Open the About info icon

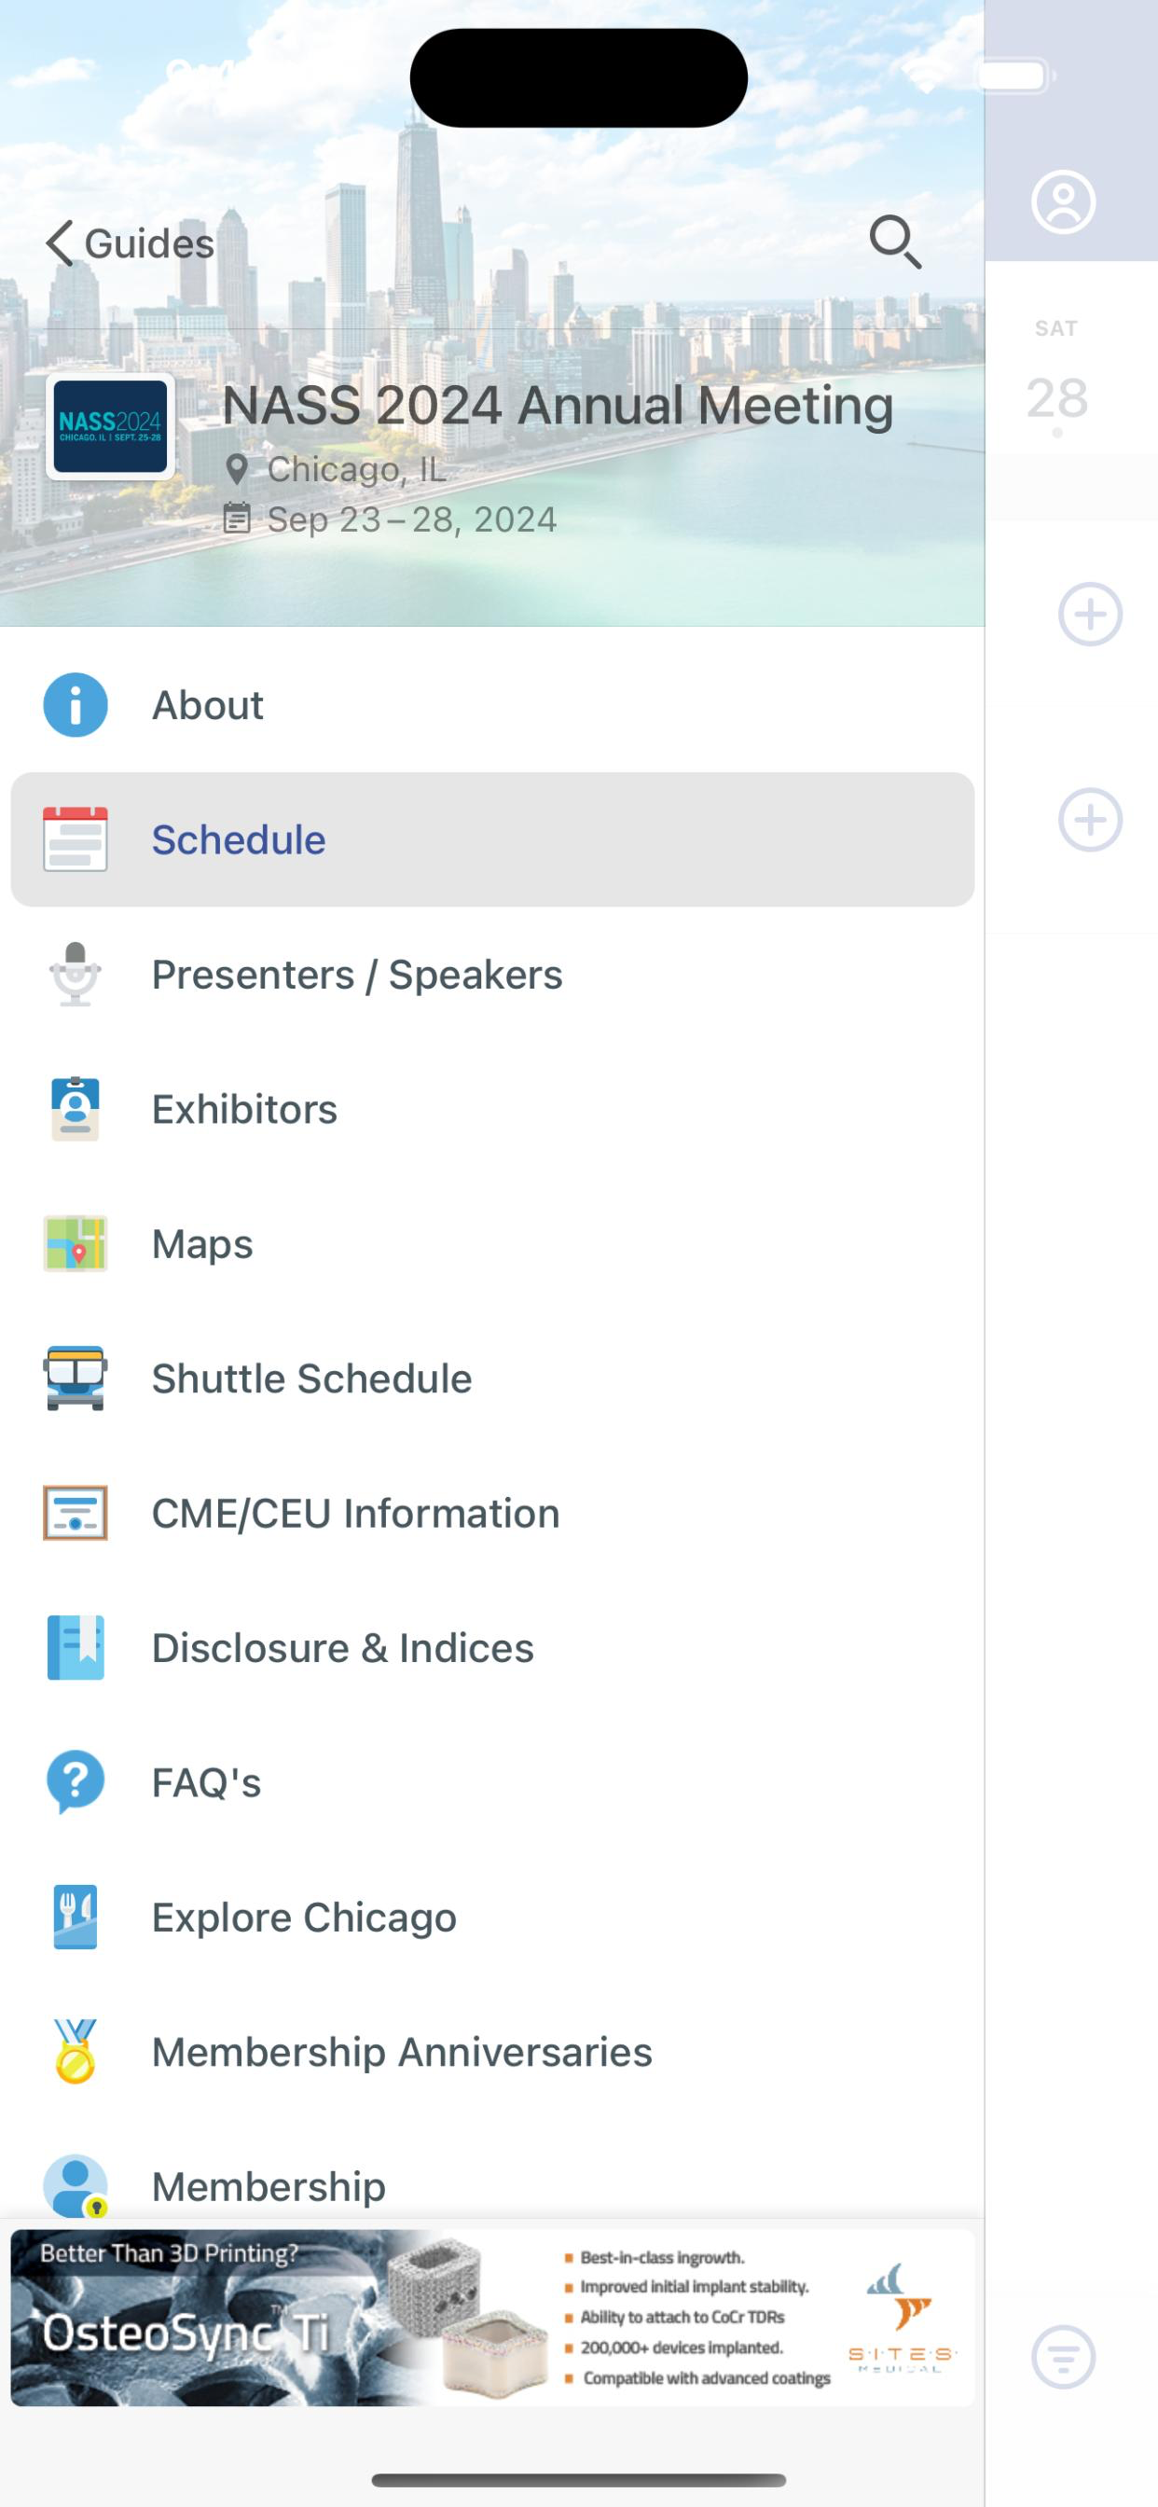pos(75,704)
